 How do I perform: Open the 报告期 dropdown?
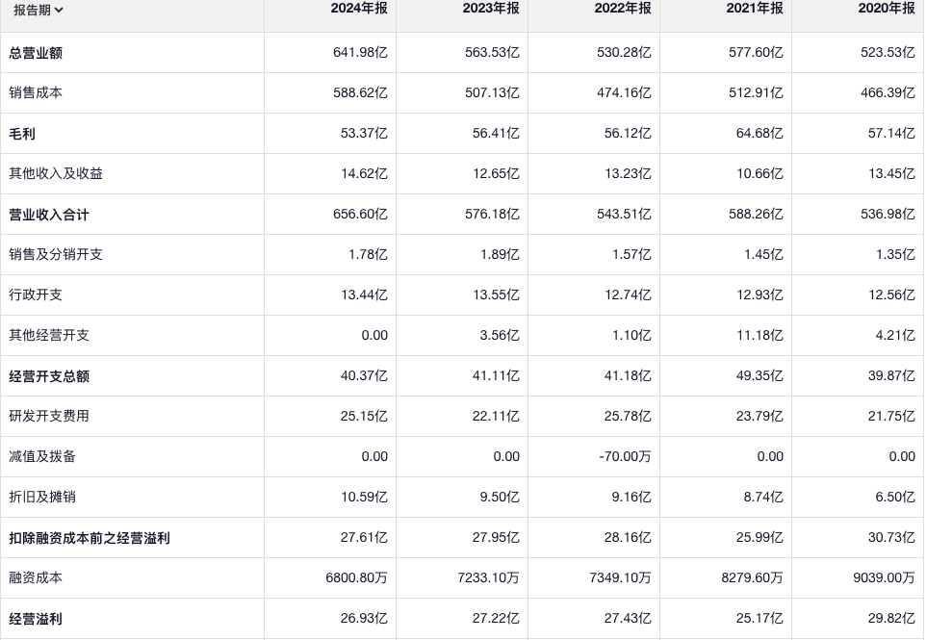39,11
